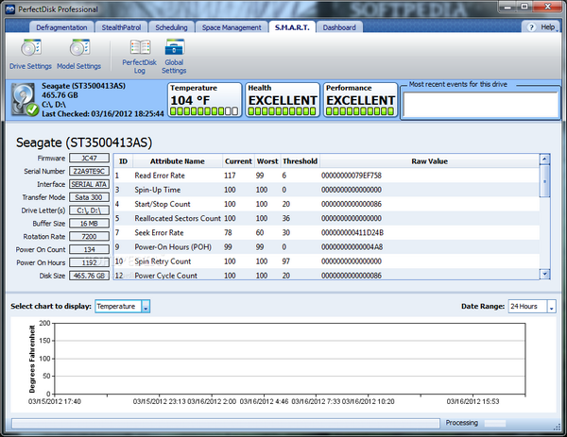Viewport: 567px width, 437px height.
Task: Open the Space Management tab
Action: (232, 27)
